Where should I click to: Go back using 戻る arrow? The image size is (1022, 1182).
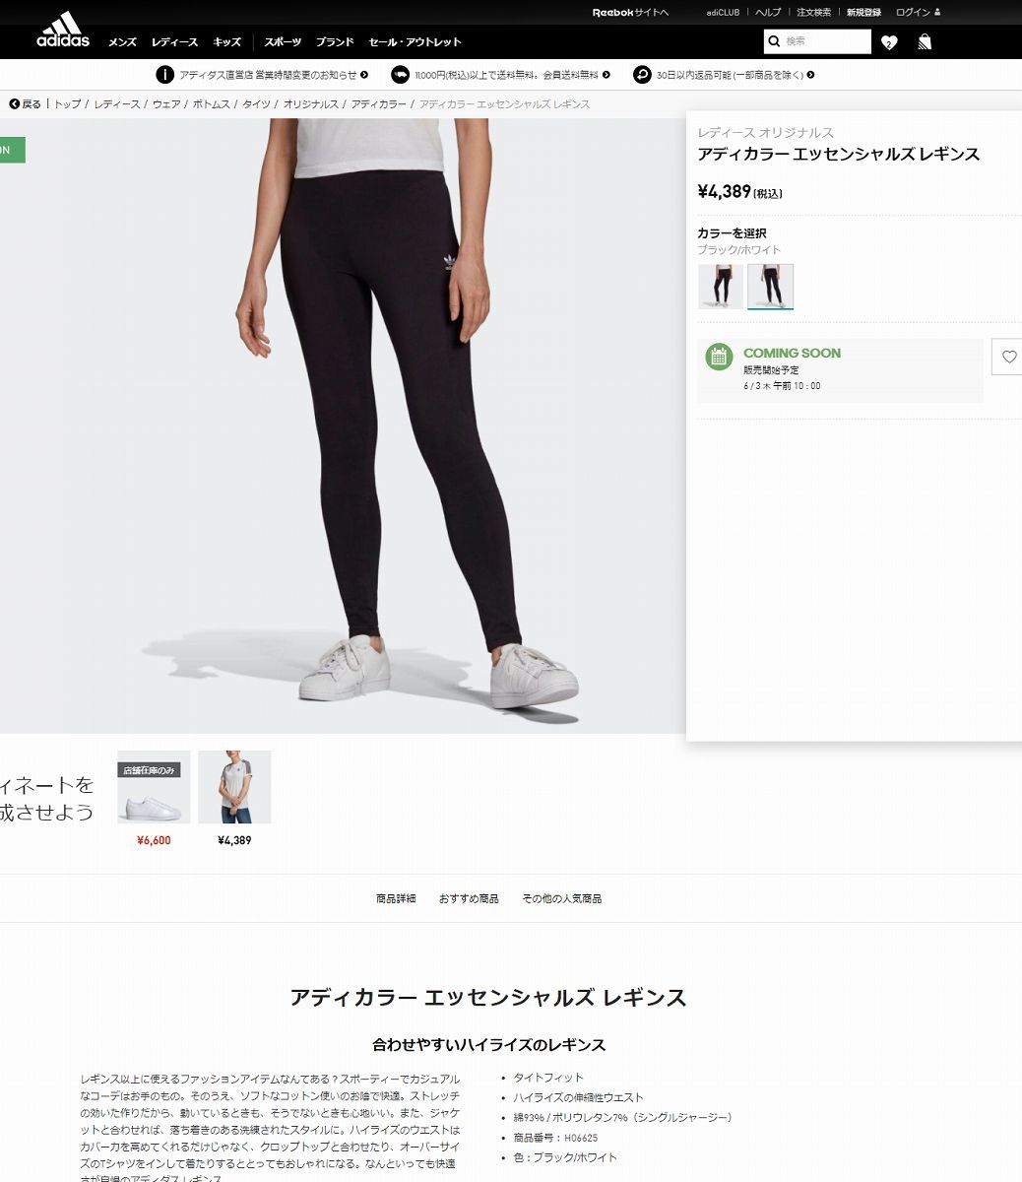[26, 104]
